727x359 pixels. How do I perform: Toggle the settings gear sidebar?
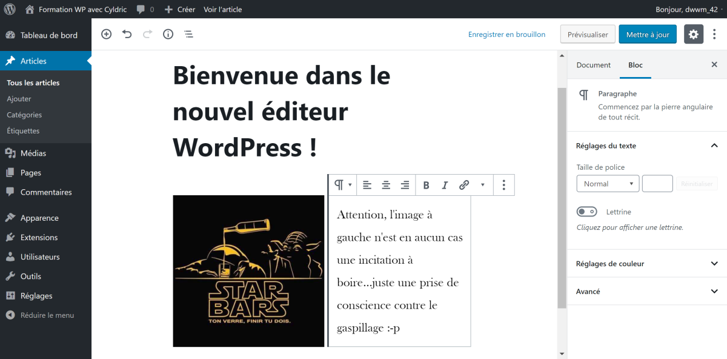tap(694, 35)
